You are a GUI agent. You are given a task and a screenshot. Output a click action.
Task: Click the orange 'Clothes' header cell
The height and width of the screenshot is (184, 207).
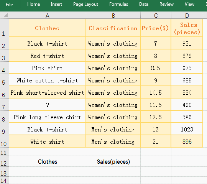point(48,28)
